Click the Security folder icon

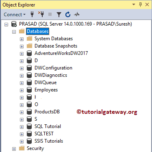click(22, 148)
